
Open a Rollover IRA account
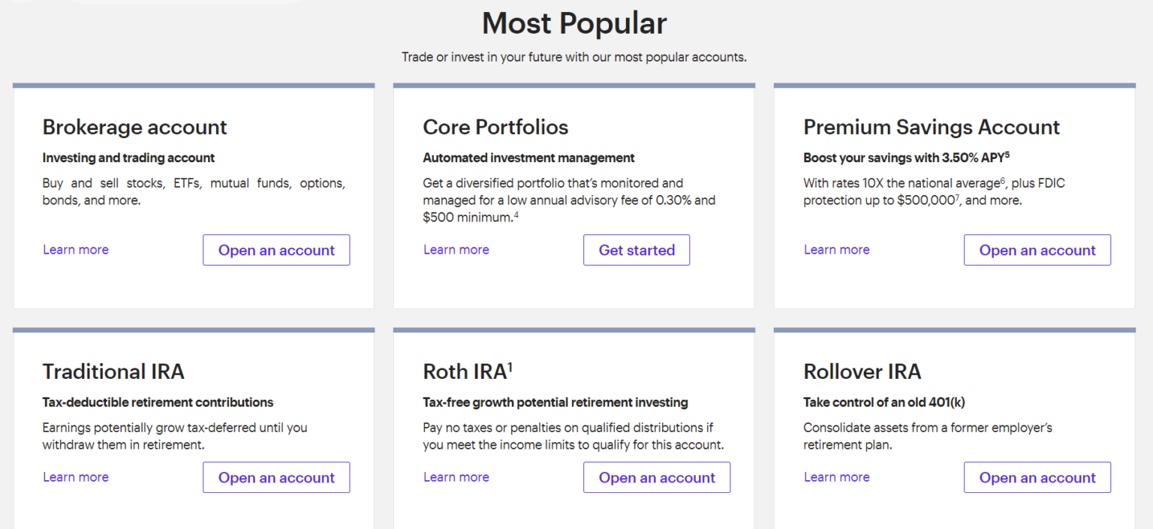(1037, 477)
